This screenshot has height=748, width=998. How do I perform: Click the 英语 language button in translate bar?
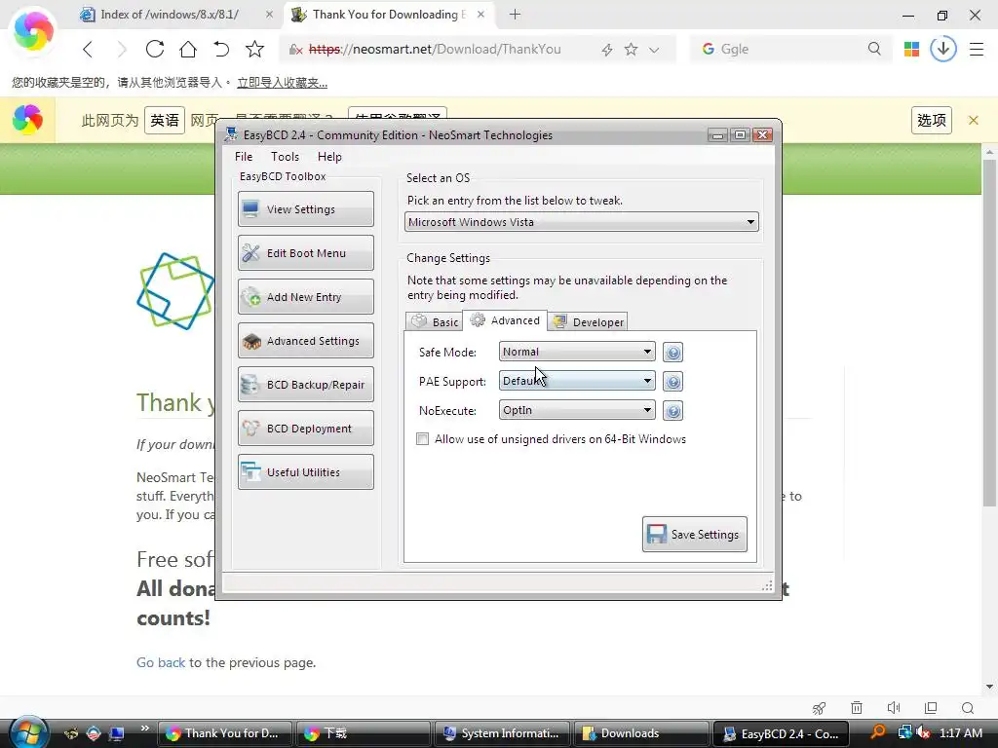164,120
